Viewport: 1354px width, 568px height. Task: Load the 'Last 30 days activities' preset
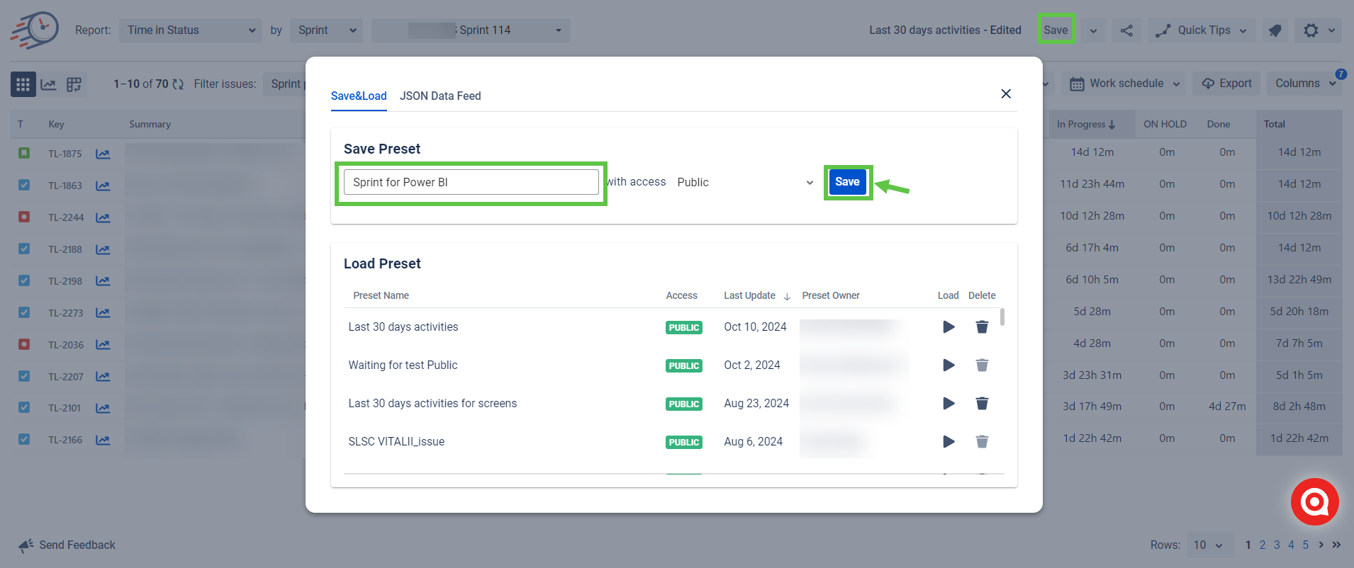tap(948, 327)
